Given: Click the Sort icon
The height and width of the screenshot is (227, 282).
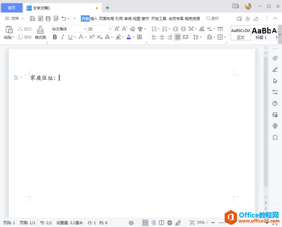Looking at the screenshot, I should (202, 29).
